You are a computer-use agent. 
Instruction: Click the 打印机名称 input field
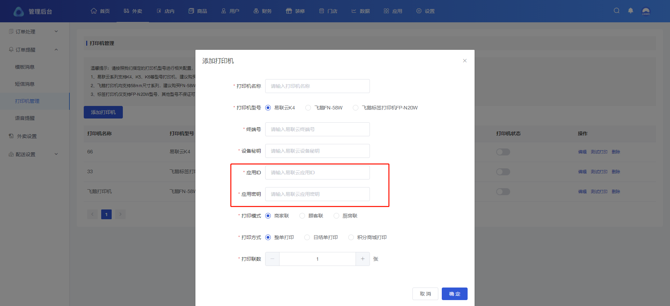[317, 86]
